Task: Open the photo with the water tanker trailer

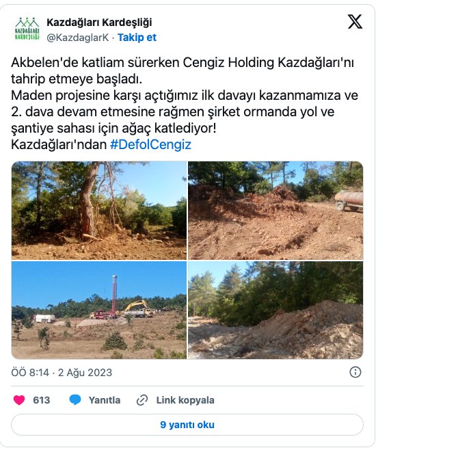Action: coord(275,211)
